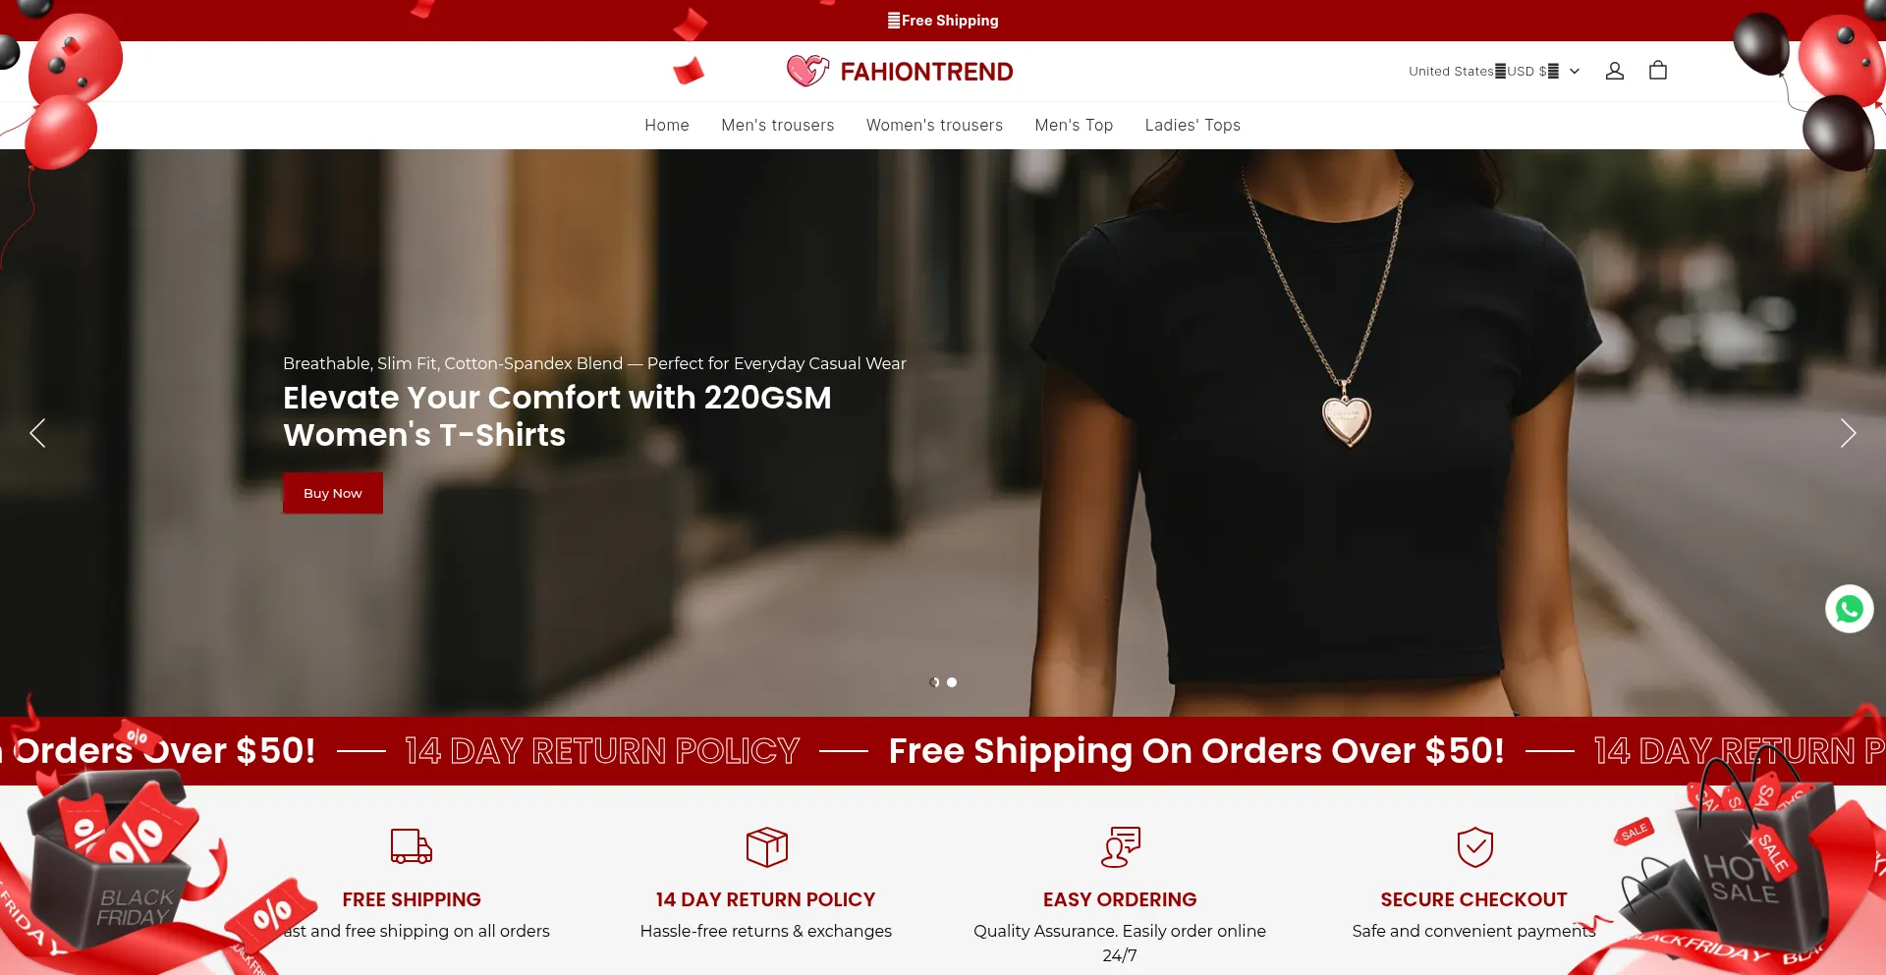The image size is (1886, 975).
Task: Expand the United States USD currency selector
Action: [x=1494, y=71]
